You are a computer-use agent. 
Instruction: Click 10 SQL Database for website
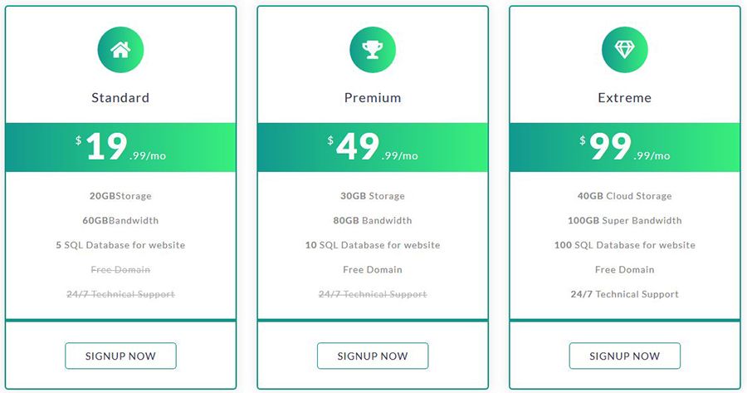[x=373, y=245]
